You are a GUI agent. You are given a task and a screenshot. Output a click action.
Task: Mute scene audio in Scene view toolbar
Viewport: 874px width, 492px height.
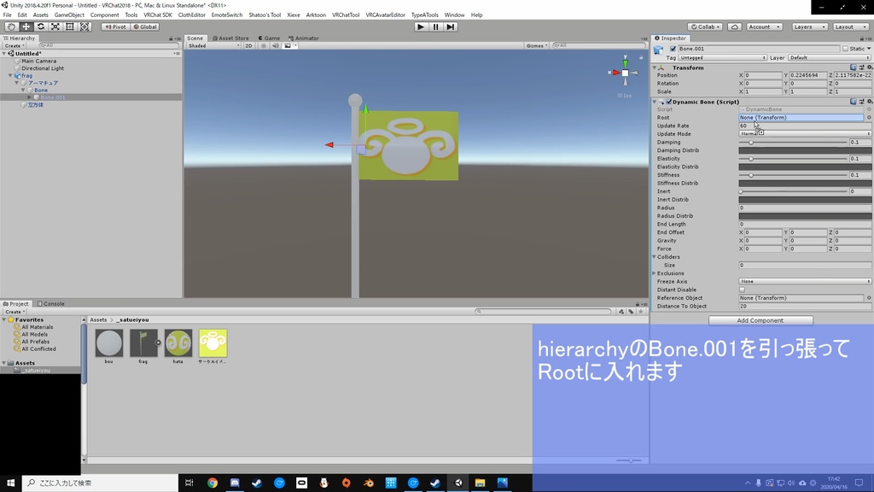(275, 45)
